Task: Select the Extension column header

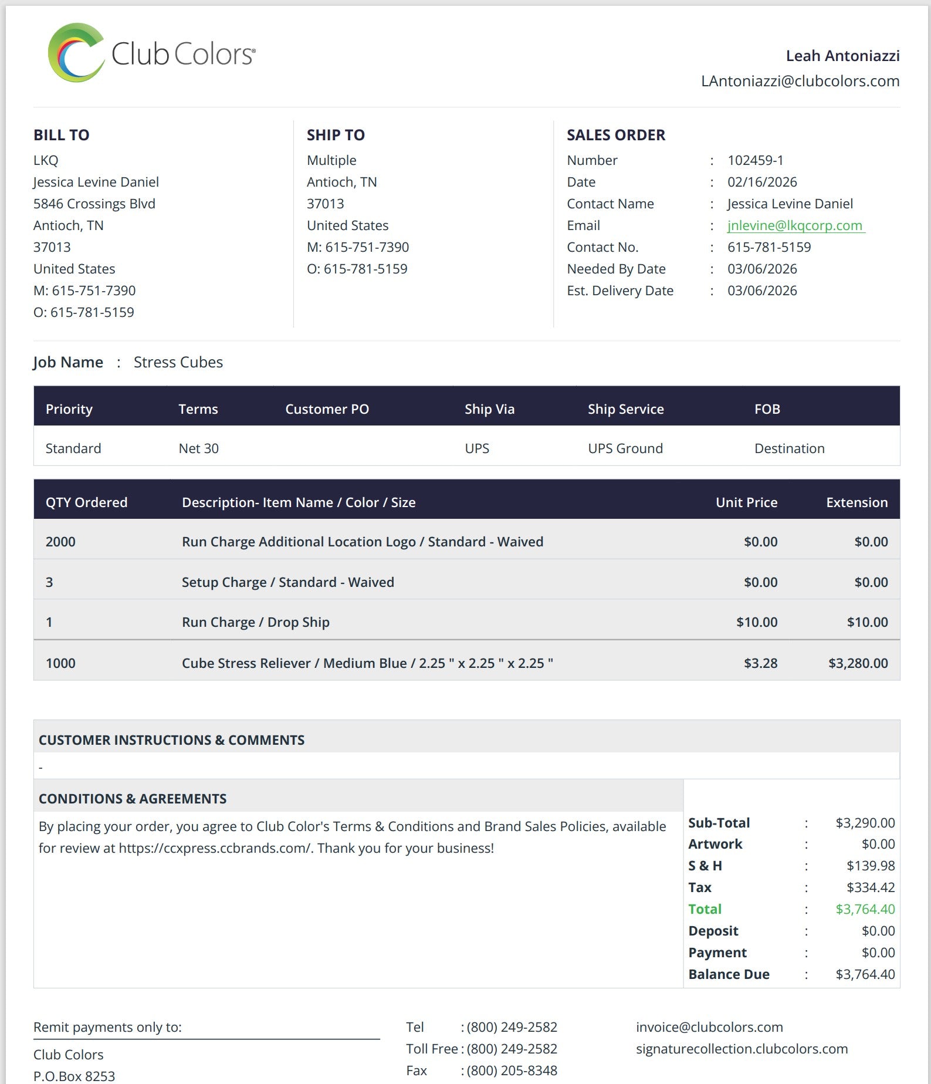Action: coord(856,502)
